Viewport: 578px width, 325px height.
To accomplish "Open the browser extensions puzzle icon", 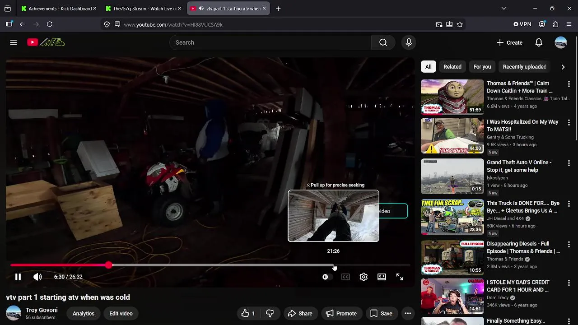I will 555,24.
